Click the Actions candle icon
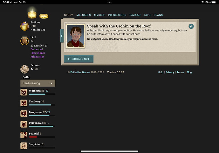The height and width of the screenshot is (153, 219). point(24,26)
